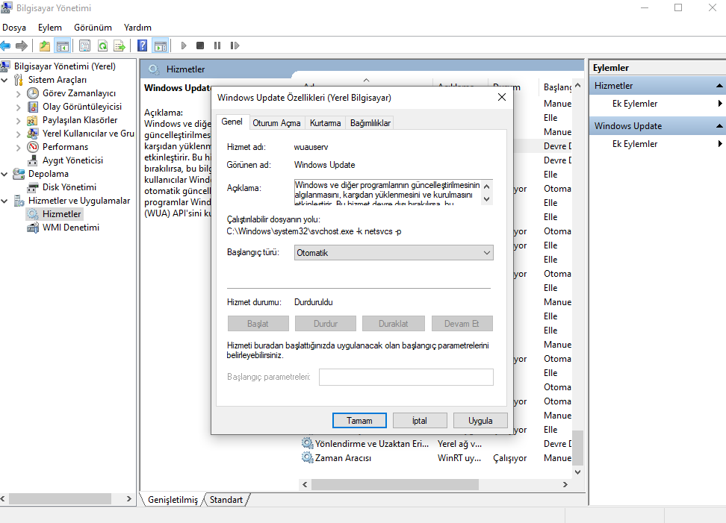The image size is (726, 523).
Task: Switch to the Bağımlılıklar tab
Action: 370,123
